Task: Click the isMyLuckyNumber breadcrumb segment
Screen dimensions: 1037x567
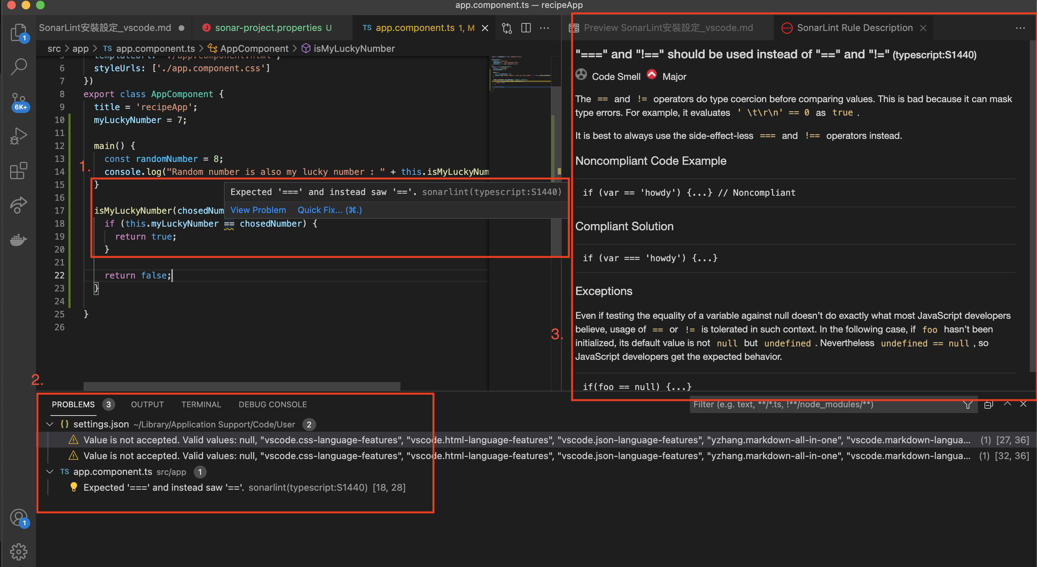Action: [x=348, y=49]
